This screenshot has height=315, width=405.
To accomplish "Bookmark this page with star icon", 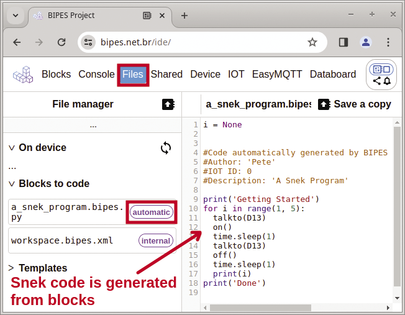I will point(312,42).
